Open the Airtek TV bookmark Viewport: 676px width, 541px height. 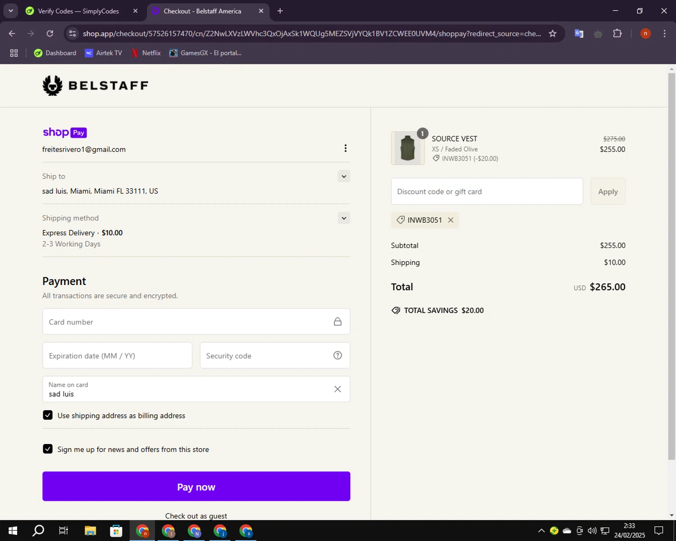(x=104, y=53)
